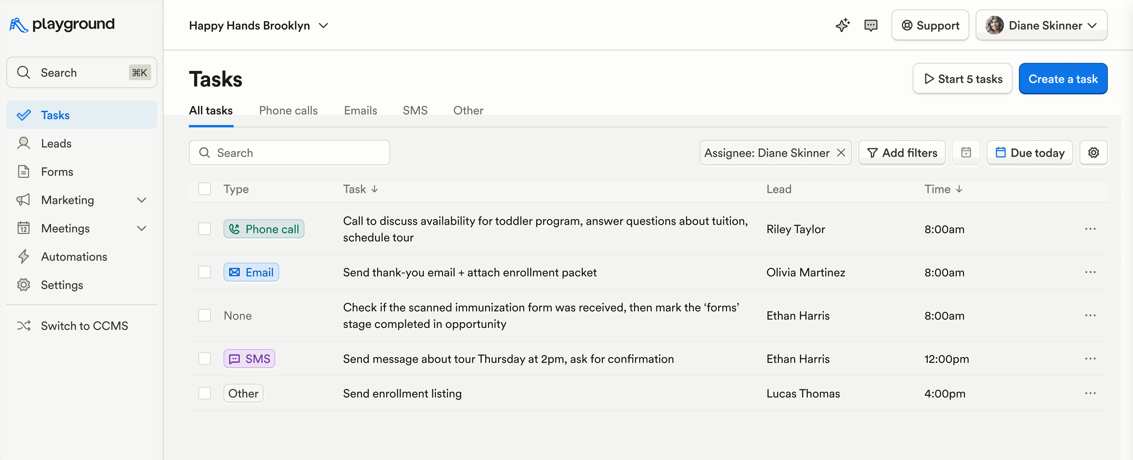Check the Phone call task for Riley Taylor
Screen dimensions: 1133x460
click(205, 229)
